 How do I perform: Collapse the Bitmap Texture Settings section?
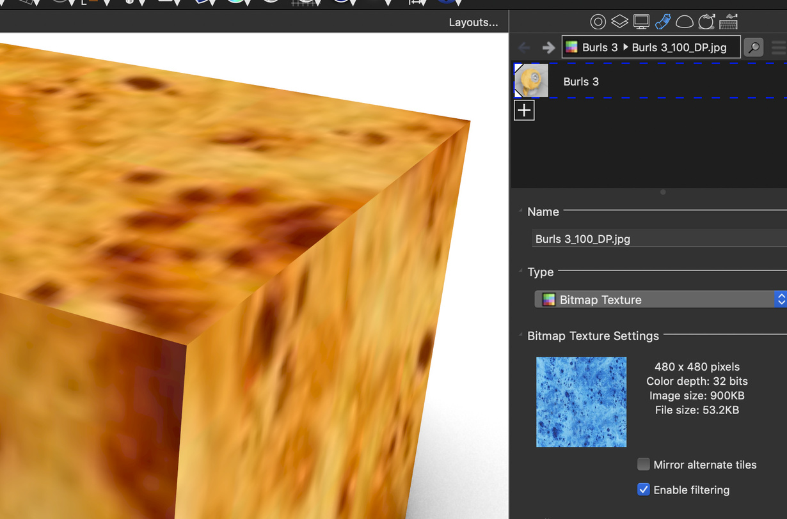pyautogui.click(x=521, y=335)
